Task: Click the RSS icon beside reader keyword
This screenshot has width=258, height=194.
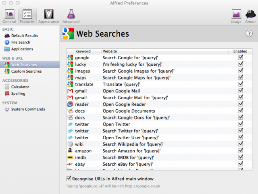Action: 70,104
